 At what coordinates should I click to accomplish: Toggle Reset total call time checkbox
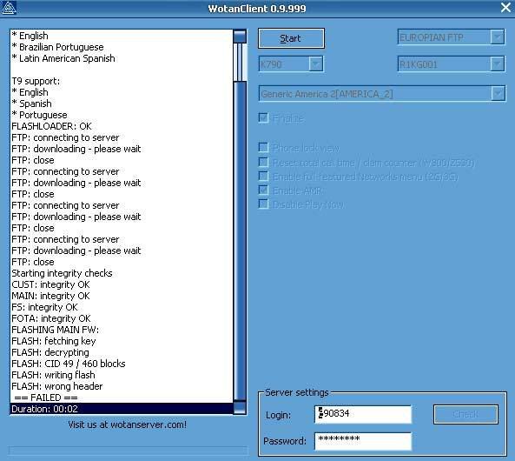pos(263,162)
